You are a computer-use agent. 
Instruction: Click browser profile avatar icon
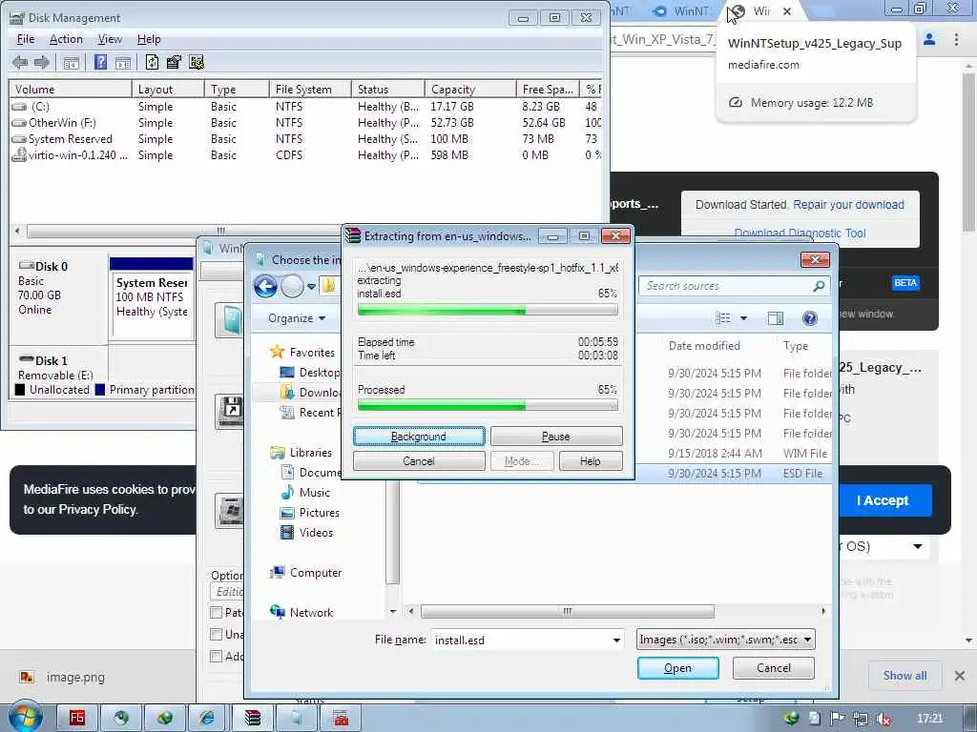pos(929,39)
